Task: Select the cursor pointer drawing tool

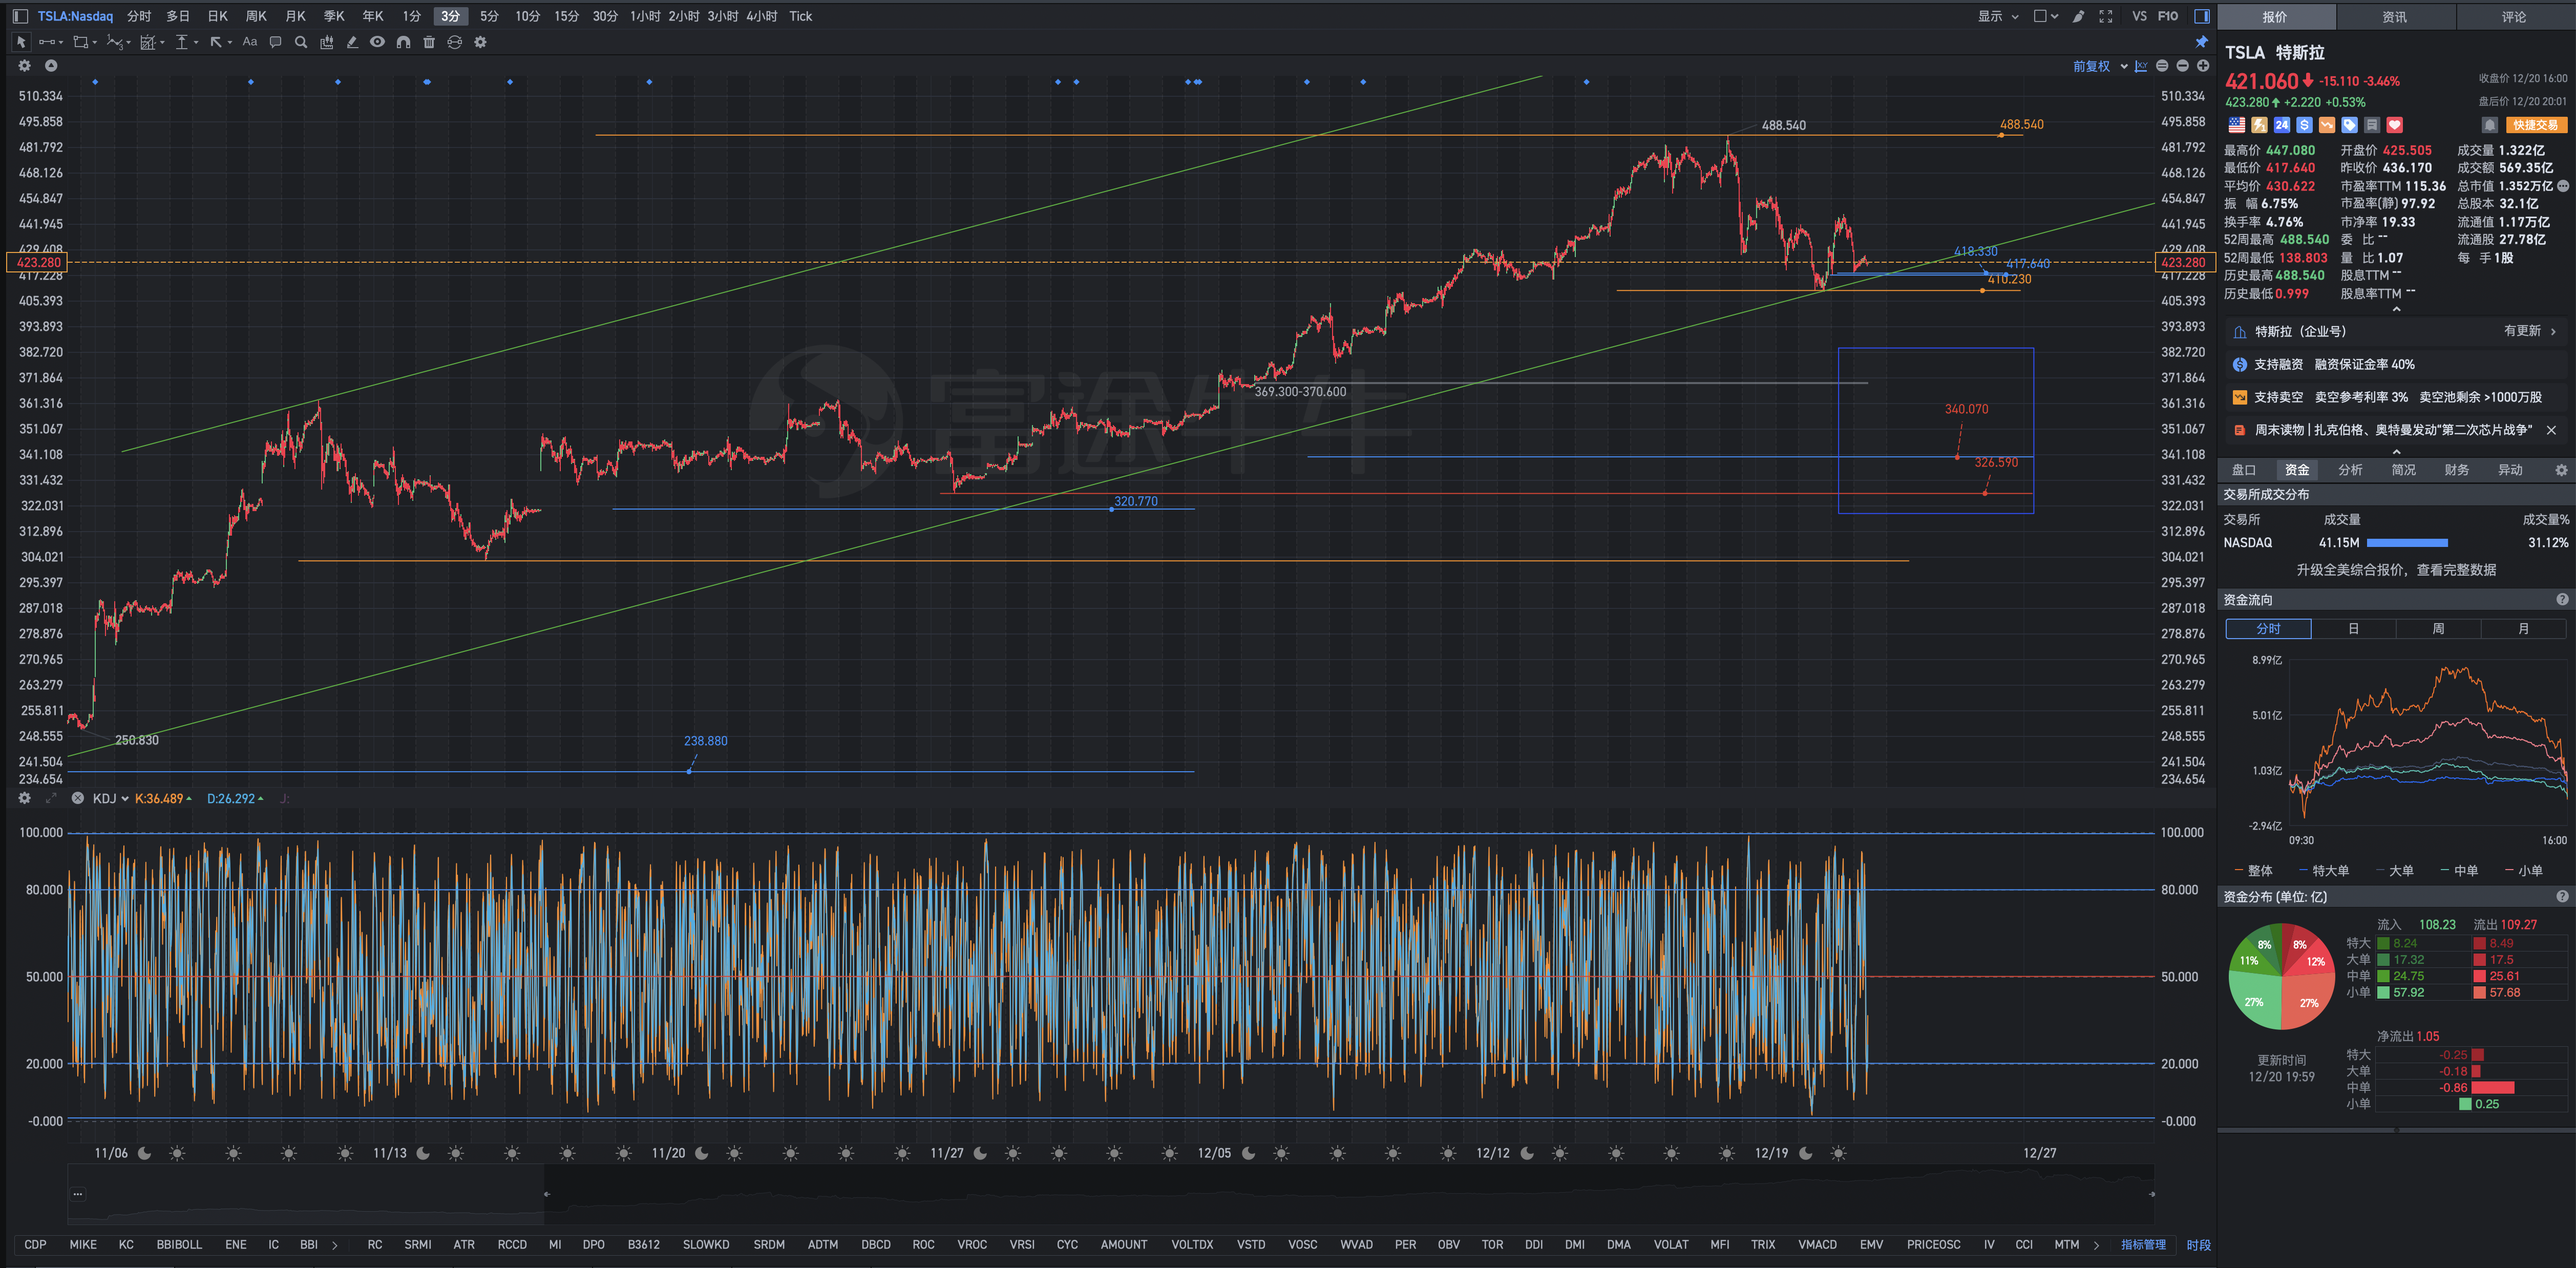Action: coord(20,42)
